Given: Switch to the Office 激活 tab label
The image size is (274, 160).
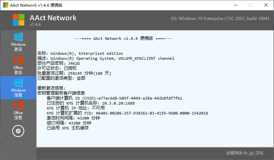Looking at the screenshot, I should pyautogui.click(x=18, y=70).
